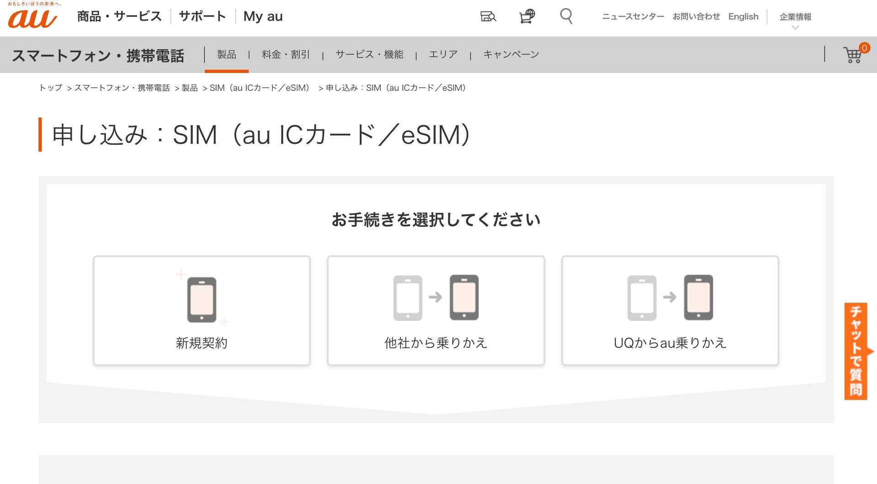
Task: Switch to the キャンペーン tab
Action: [511, 55]
